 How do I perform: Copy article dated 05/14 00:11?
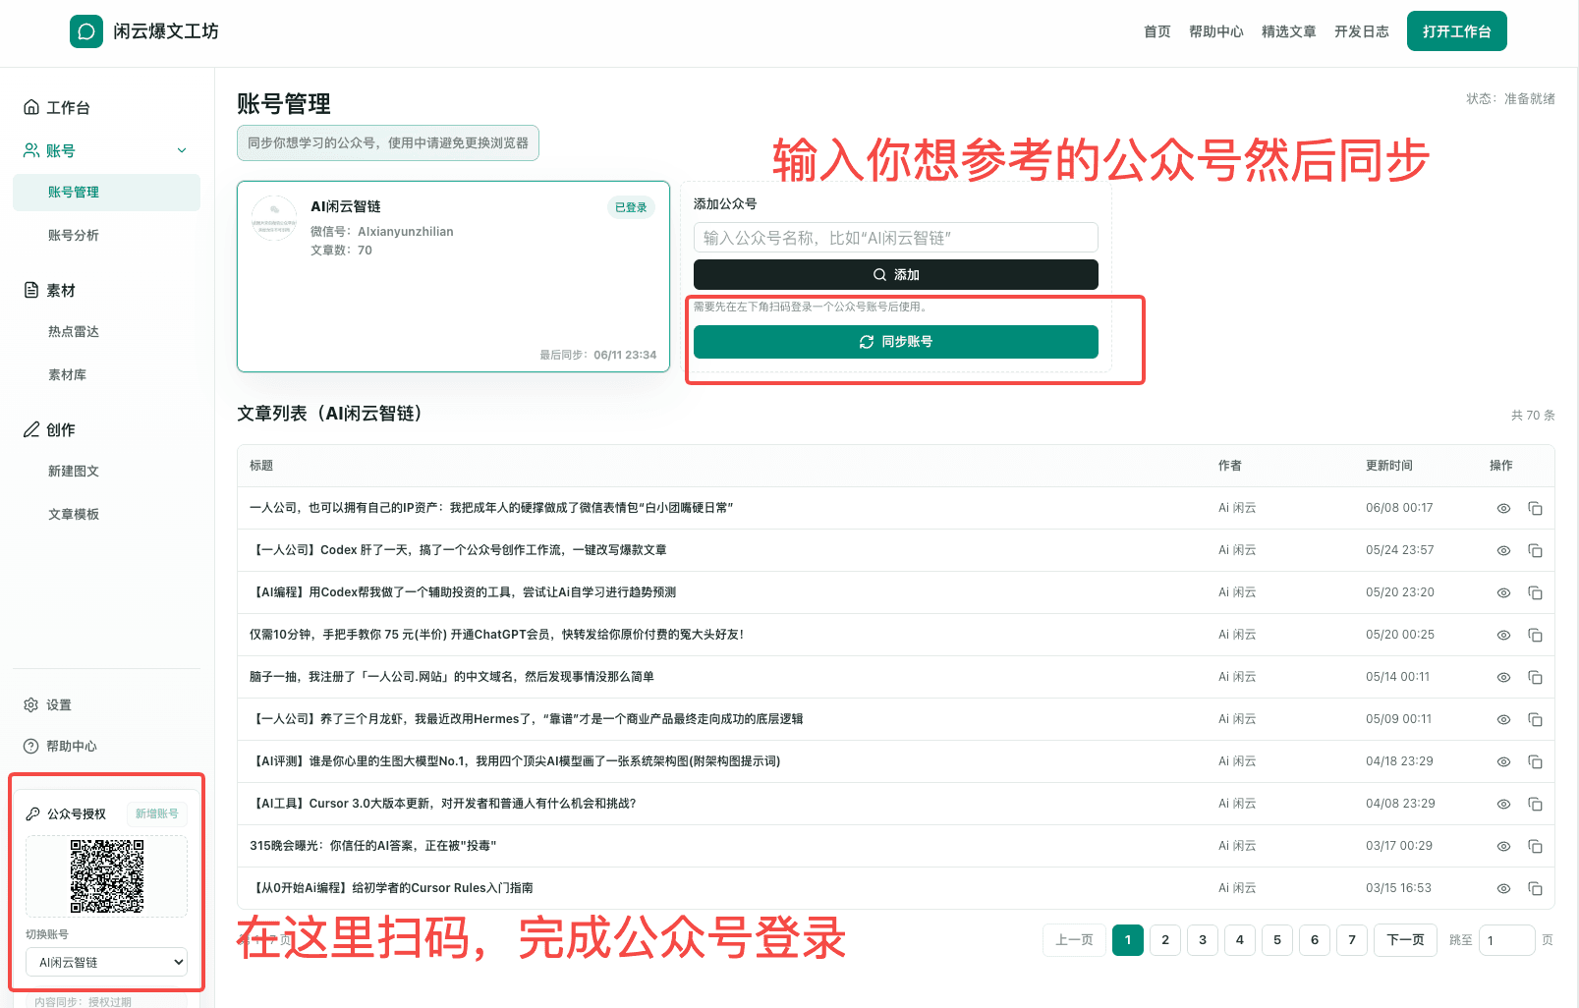[x=1535, y=678]
